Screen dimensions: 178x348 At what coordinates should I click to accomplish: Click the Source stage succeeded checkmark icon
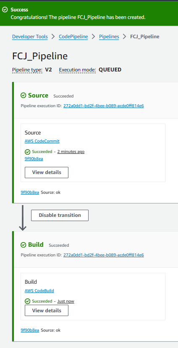pos(23,95)
